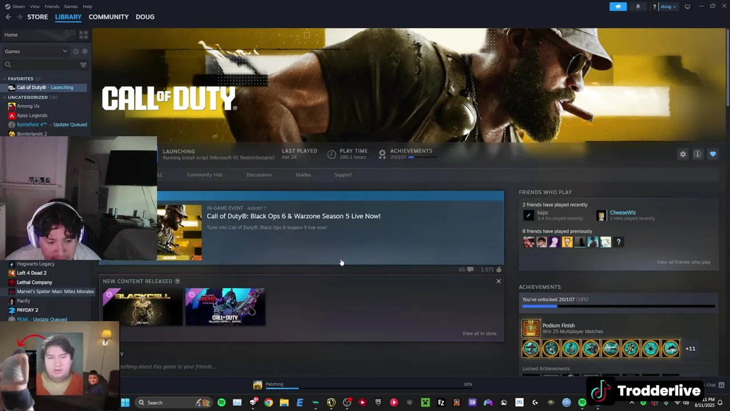The image size is (730, 411).
Task: Dismiss the New Content Released panel
Action: tap(498, 281)
